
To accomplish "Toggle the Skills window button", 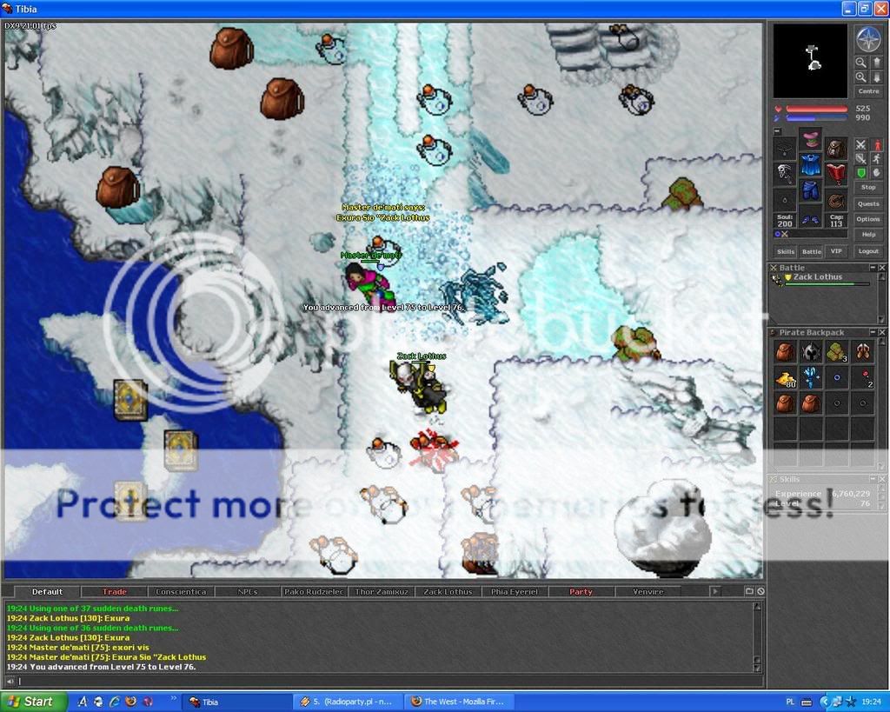I will [786, 251].
